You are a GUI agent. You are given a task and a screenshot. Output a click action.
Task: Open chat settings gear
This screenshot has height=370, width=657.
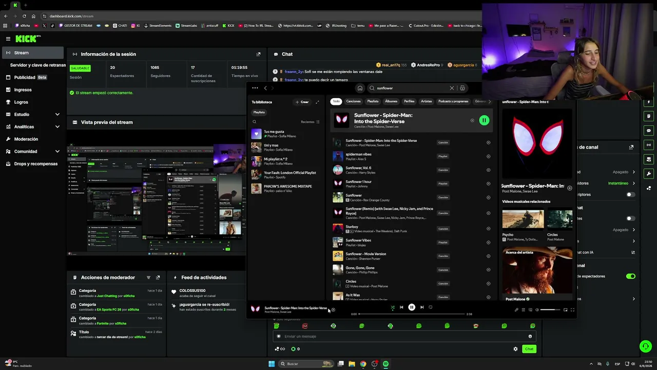pyautogui.click(x=515, y=349)
